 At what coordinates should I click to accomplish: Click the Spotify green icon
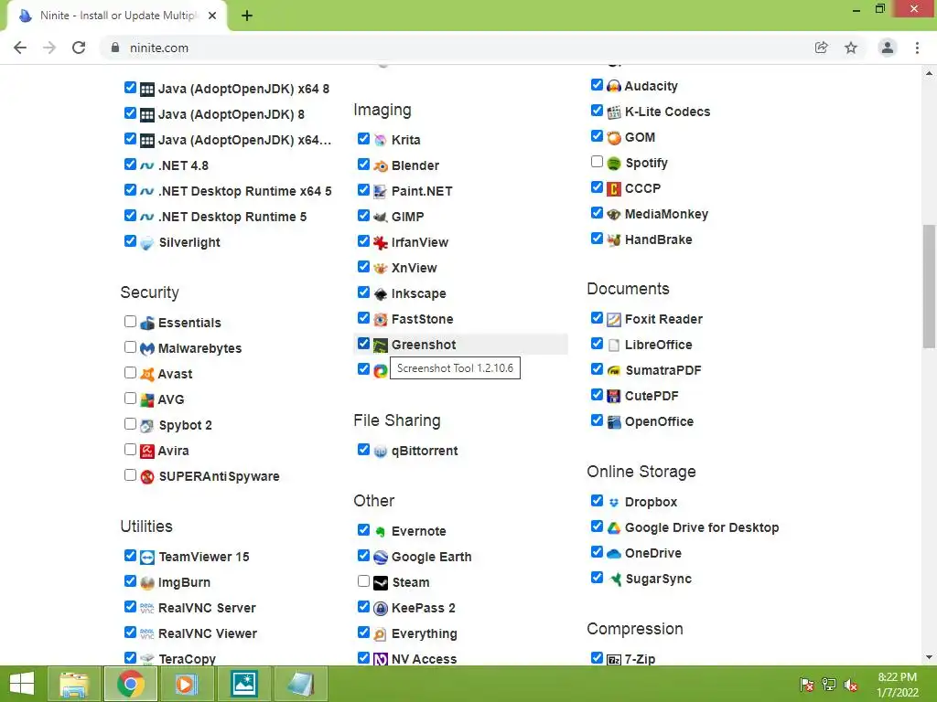[x=614, y=163]
